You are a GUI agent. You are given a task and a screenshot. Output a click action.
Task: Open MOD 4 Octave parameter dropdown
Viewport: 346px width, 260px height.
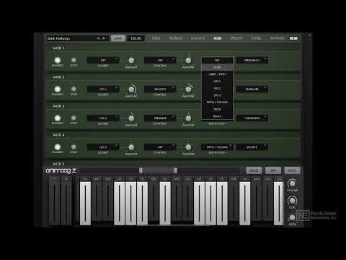click(x=252, y=147)
